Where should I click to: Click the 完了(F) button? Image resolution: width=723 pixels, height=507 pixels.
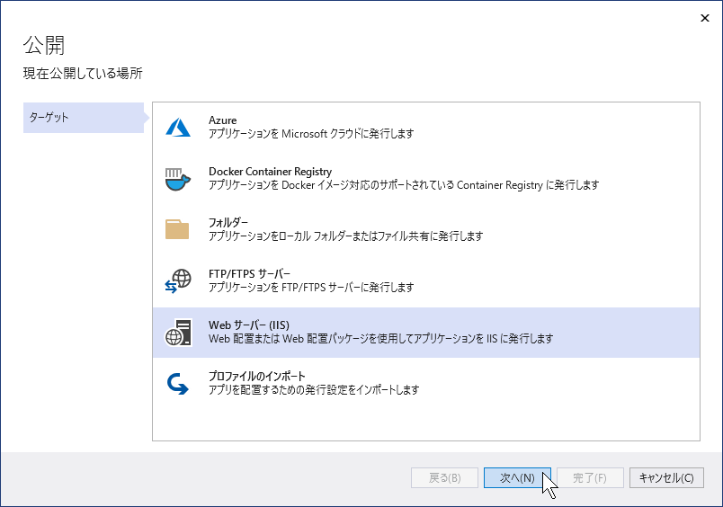590,478
